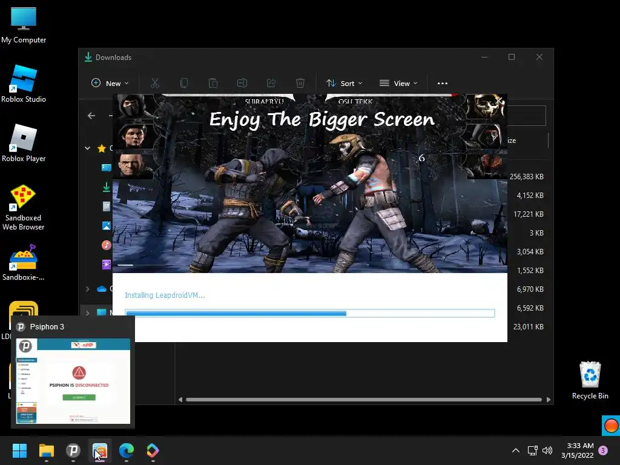620x465 pixels.
Task: Click the Psiphon 3 window preview thumbnail
Action: pos(73,381)
